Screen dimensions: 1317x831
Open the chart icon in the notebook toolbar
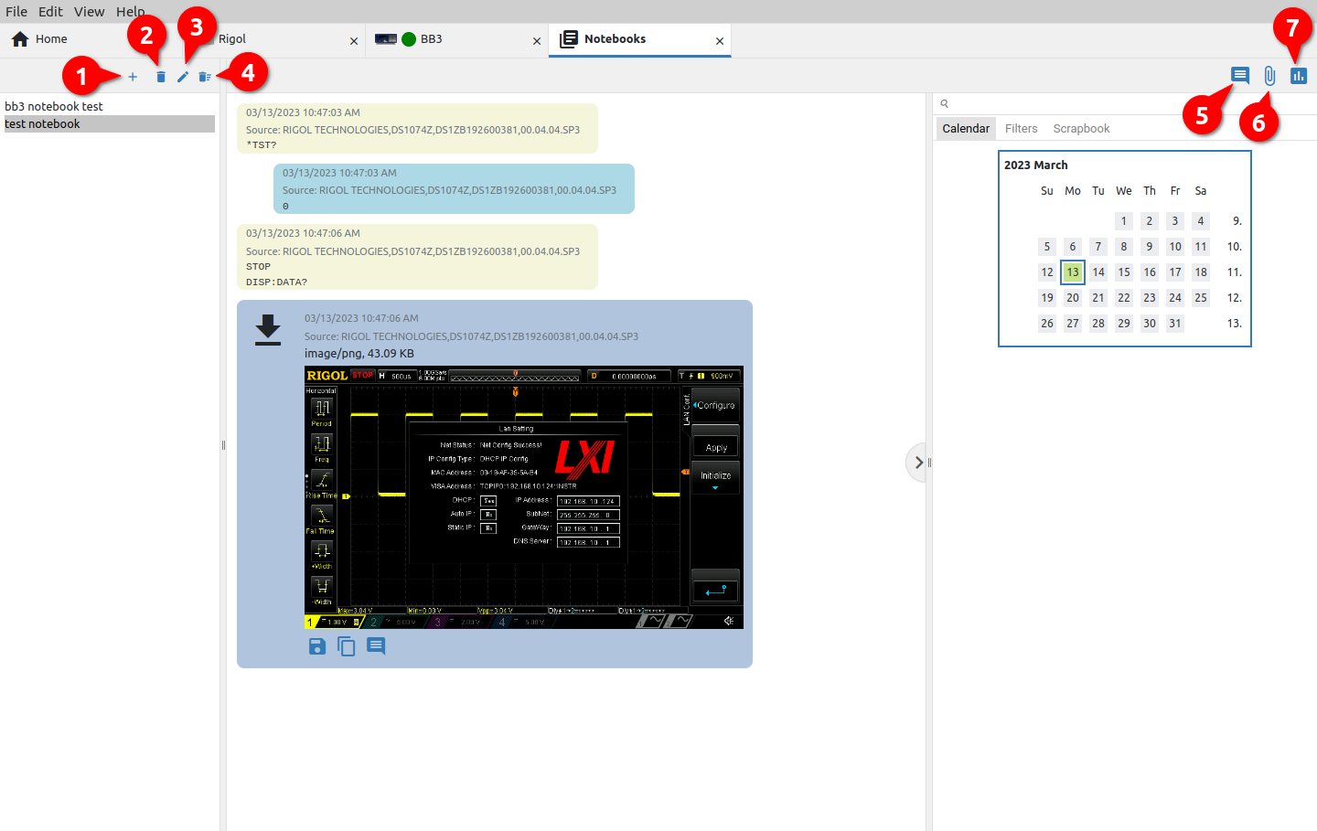tap(1299, 75)
